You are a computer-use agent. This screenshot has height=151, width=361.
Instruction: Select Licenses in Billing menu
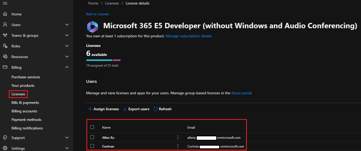click(x=18, y=94)
